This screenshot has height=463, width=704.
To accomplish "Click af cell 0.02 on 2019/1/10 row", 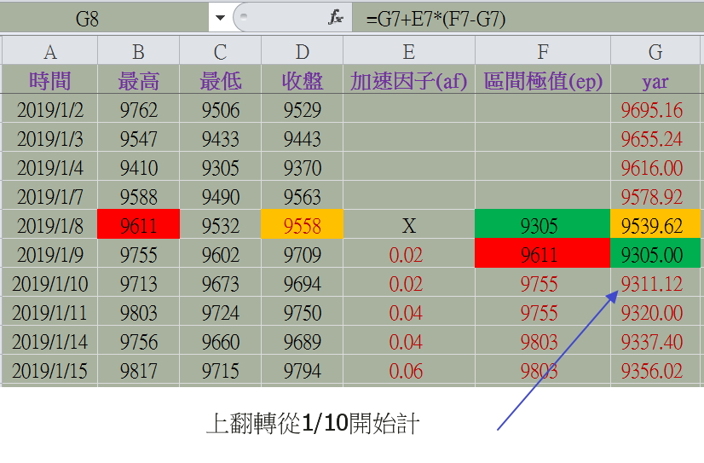I will click(409, 283).
